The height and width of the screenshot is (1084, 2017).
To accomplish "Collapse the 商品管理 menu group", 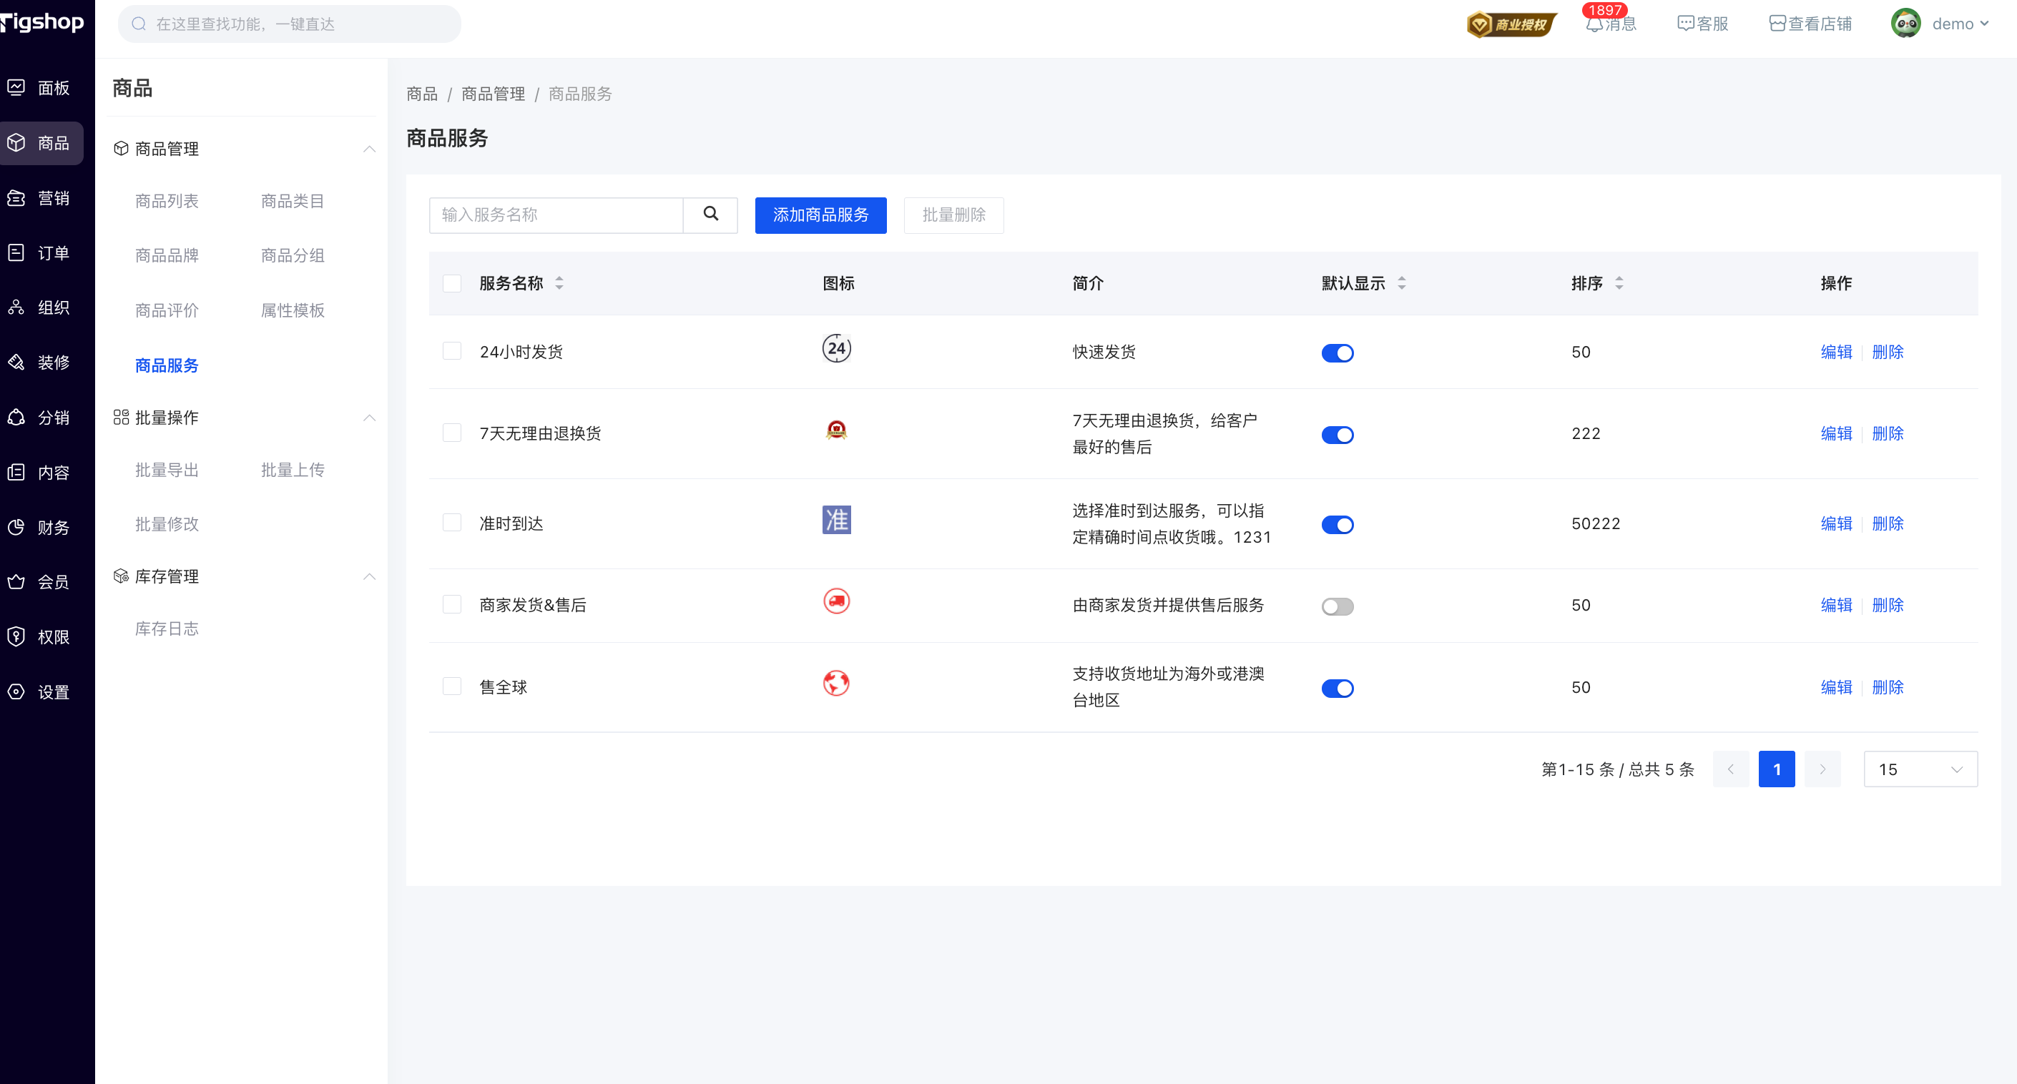I will tap(369, 149).
